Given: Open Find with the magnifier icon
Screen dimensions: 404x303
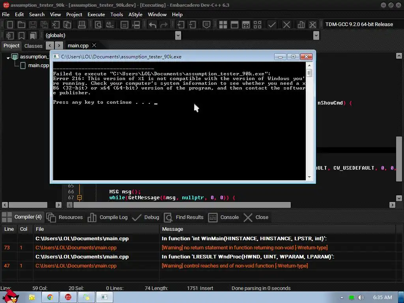Looking at the screenshot, I should click(x=98, y=25).
